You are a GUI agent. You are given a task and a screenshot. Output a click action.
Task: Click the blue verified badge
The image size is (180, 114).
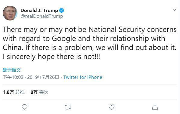(x=62, y=11)
